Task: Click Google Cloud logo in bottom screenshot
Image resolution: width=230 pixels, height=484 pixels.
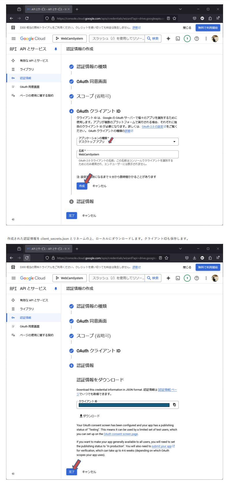Action: [33, 278]
